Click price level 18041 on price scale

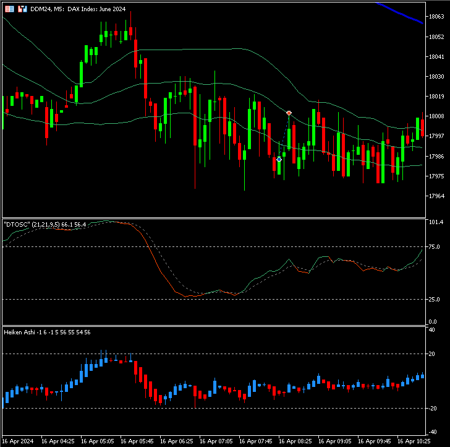(436, 56)
